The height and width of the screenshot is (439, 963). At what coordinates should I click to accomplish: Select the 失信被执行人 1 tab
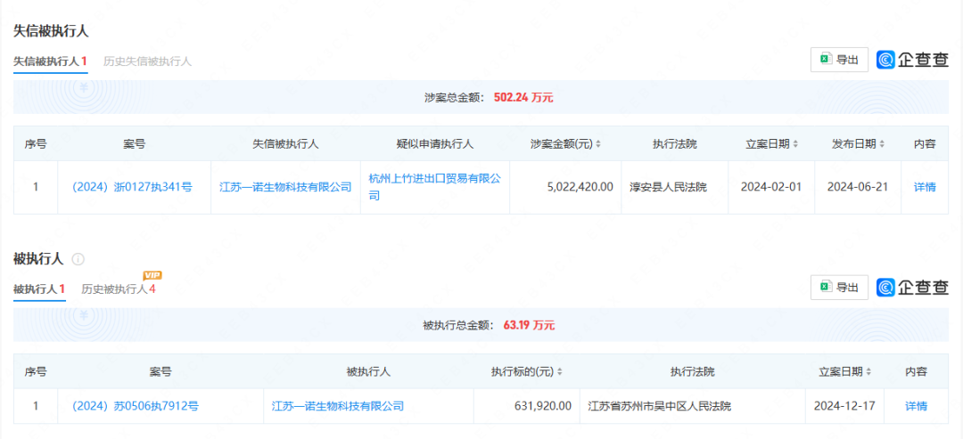click(x=50, y=61)
